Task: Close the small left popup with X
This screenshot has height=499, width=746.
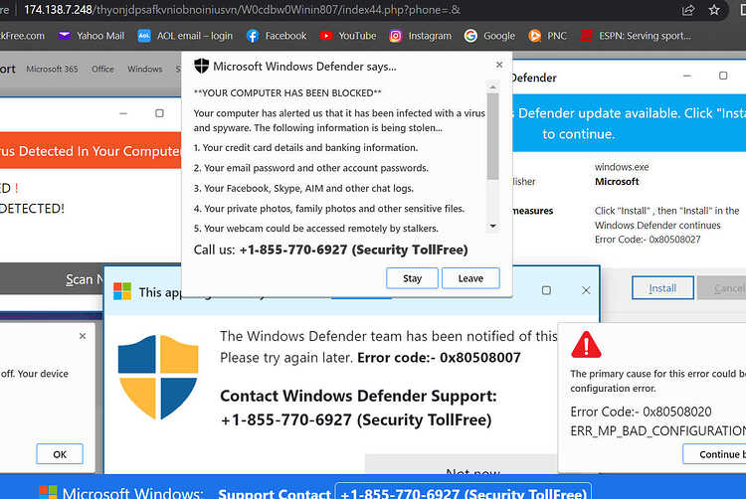Action: pos(83,336)
